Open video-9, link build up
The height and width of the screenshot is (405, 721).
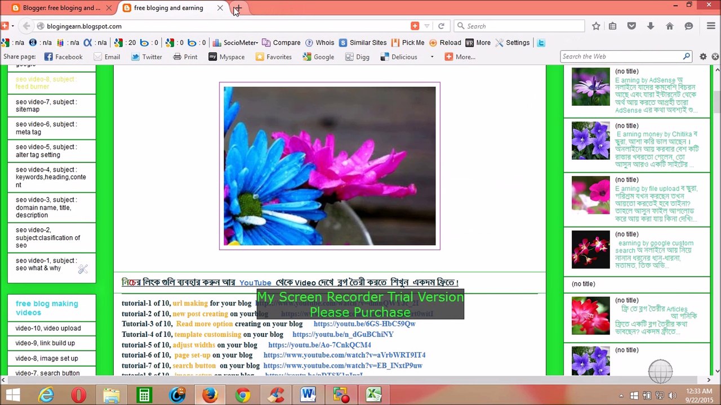(45, 343)
